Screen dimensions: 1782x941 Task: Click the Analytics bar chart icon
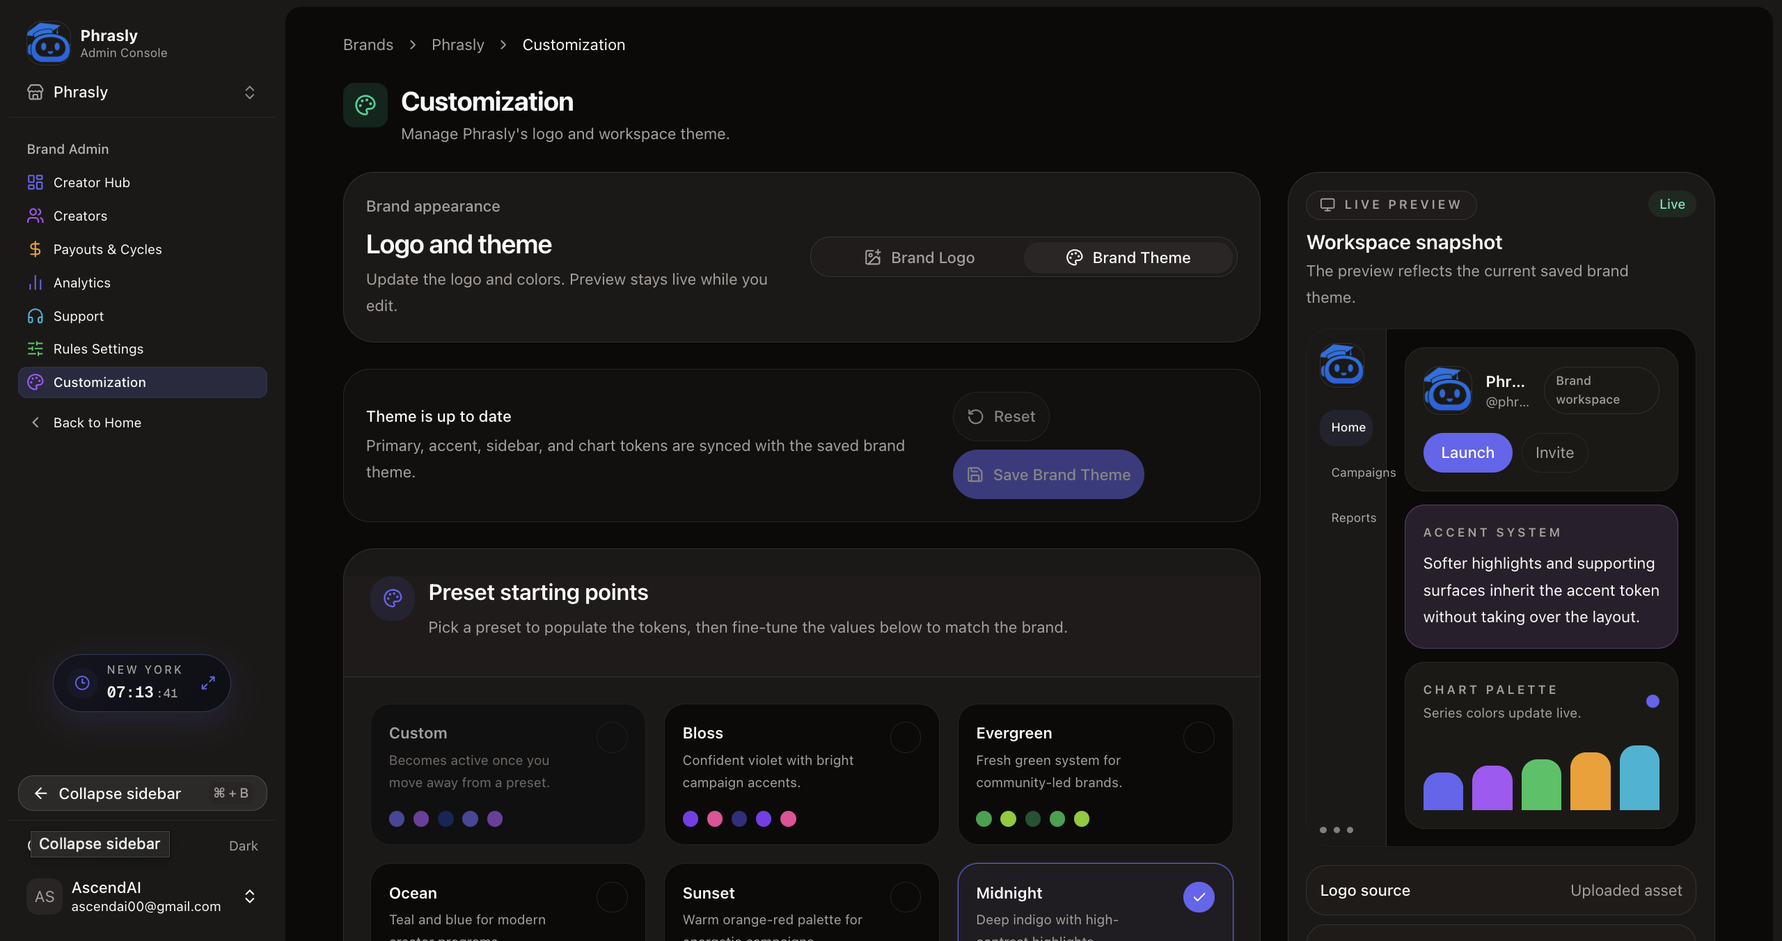tap(35, 283)
